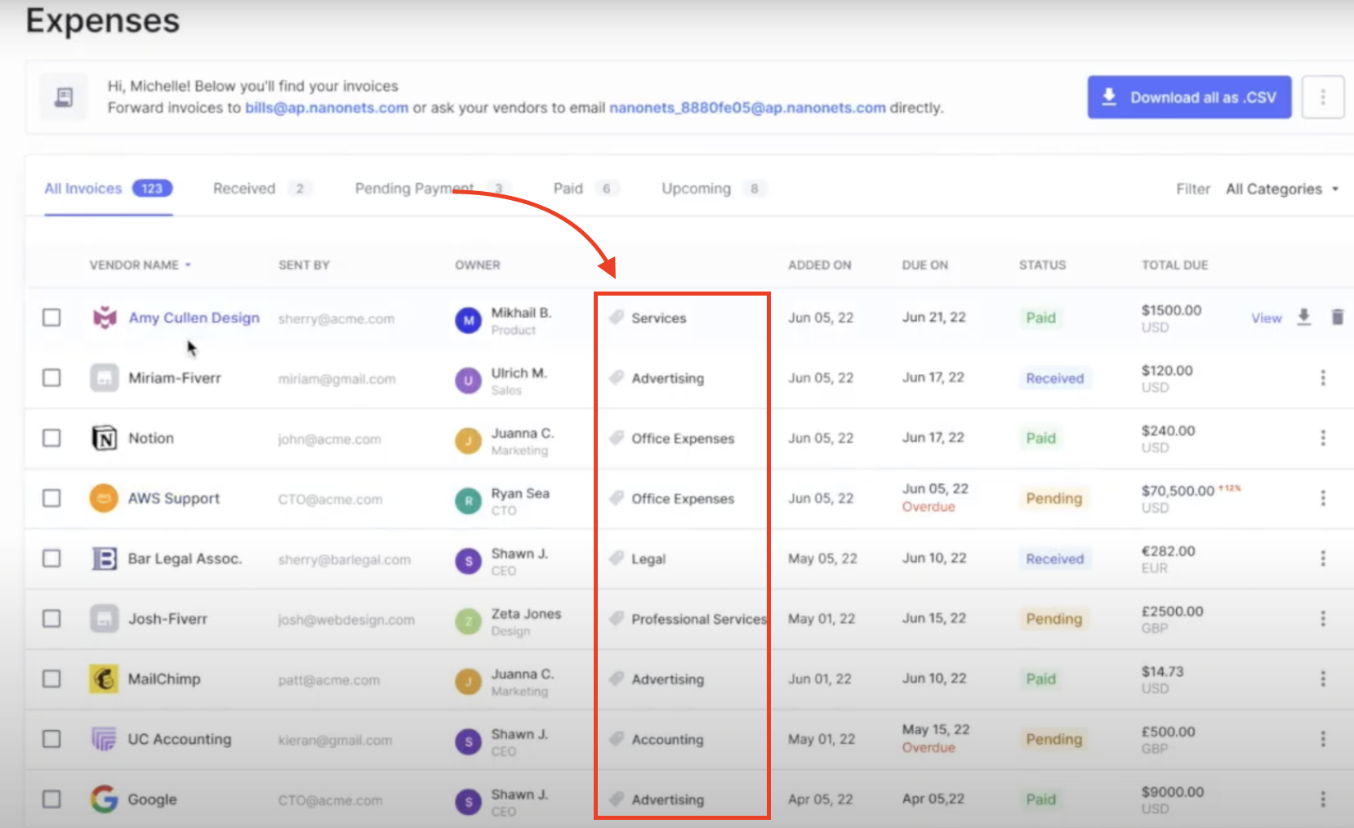Screen dimensions: 1354x828
Task: Click the trash icon in Amy Cullen Design row
Action: coord(1337,317)
